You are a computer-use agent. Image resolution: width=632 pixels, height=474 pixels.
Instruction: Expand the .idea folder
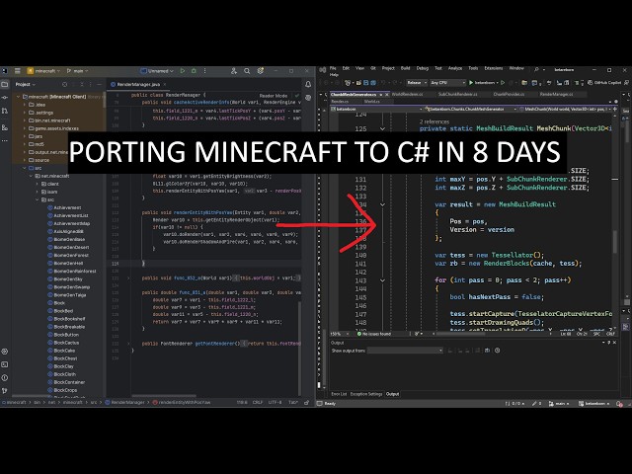(x=24, y=105)
